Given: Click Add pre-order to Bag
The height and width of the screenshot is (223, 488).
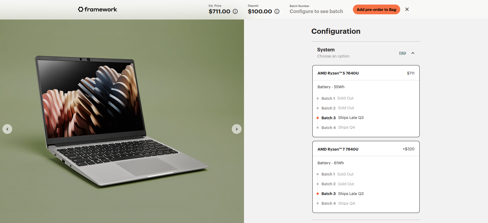Looking at the screenshot, I should (x=376, y=9).
